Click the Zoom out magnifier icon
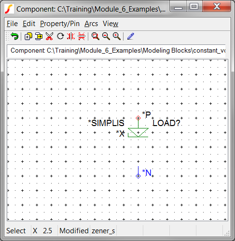 106,36
